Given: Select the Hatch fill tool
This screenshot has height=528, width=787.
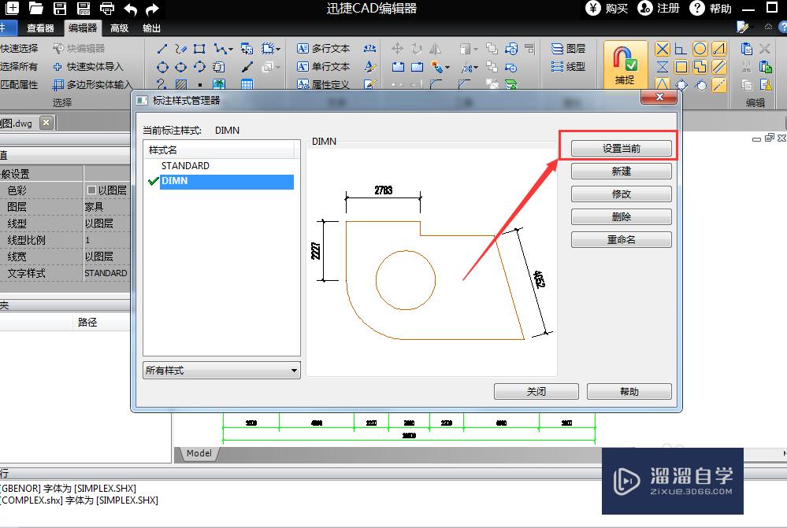Looking at the screenshot, I should click(x=180, y=84).
